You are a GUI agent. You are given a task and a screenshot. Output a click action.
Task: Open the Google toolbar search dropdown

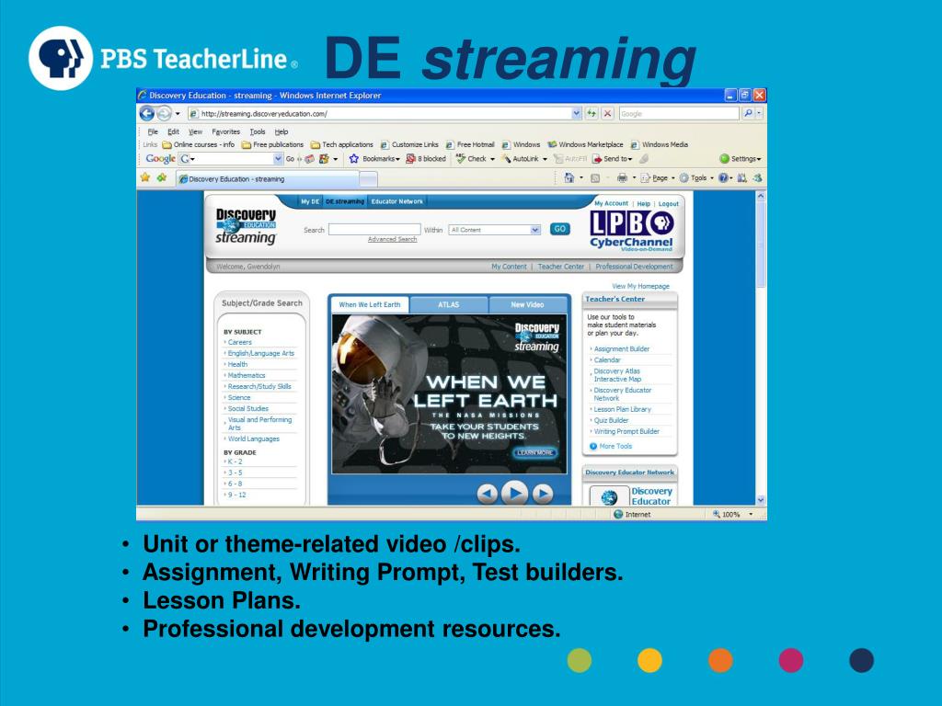point(278,158)
